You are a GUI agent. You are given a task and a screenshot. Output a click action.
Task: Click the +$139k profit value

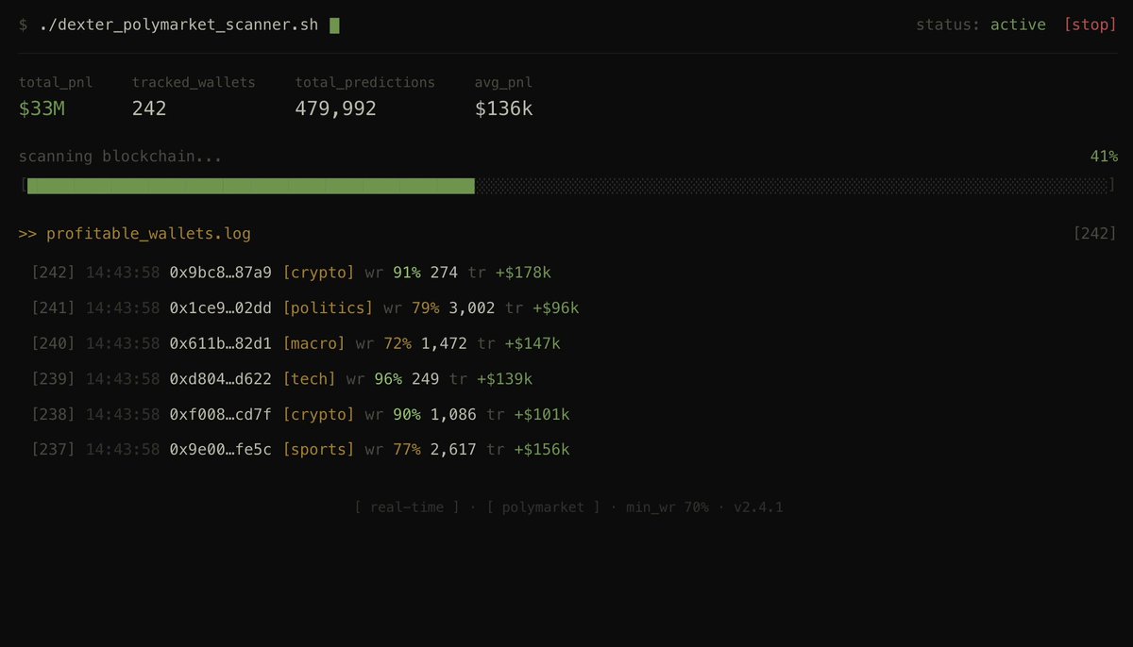(504, 379)
